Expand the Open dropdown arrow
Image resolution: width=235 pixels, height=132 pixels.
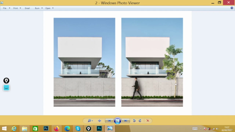coord(53,8)
